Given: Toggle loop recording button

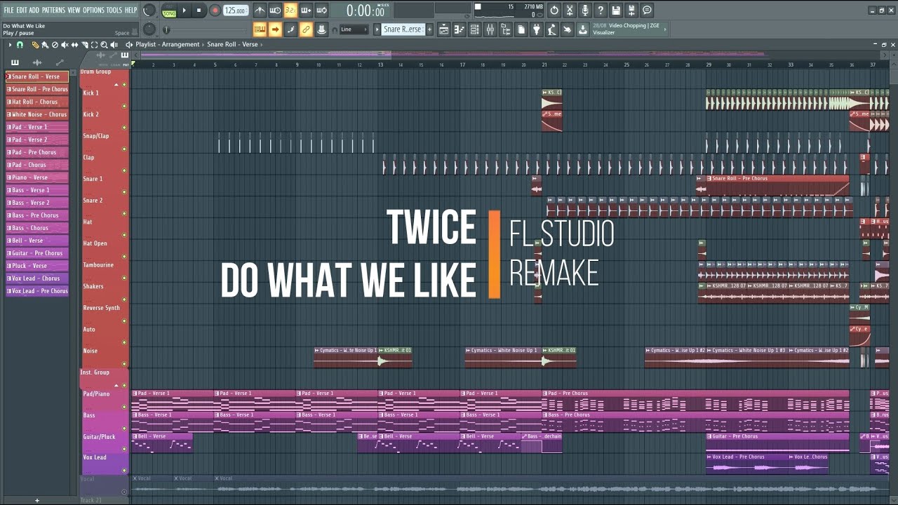Looking at the screenshot, I should click(x=321, y=11).
